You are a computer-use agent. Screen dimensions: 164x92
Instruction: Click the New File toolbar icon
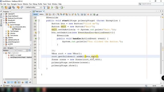[x=3, y=7]
